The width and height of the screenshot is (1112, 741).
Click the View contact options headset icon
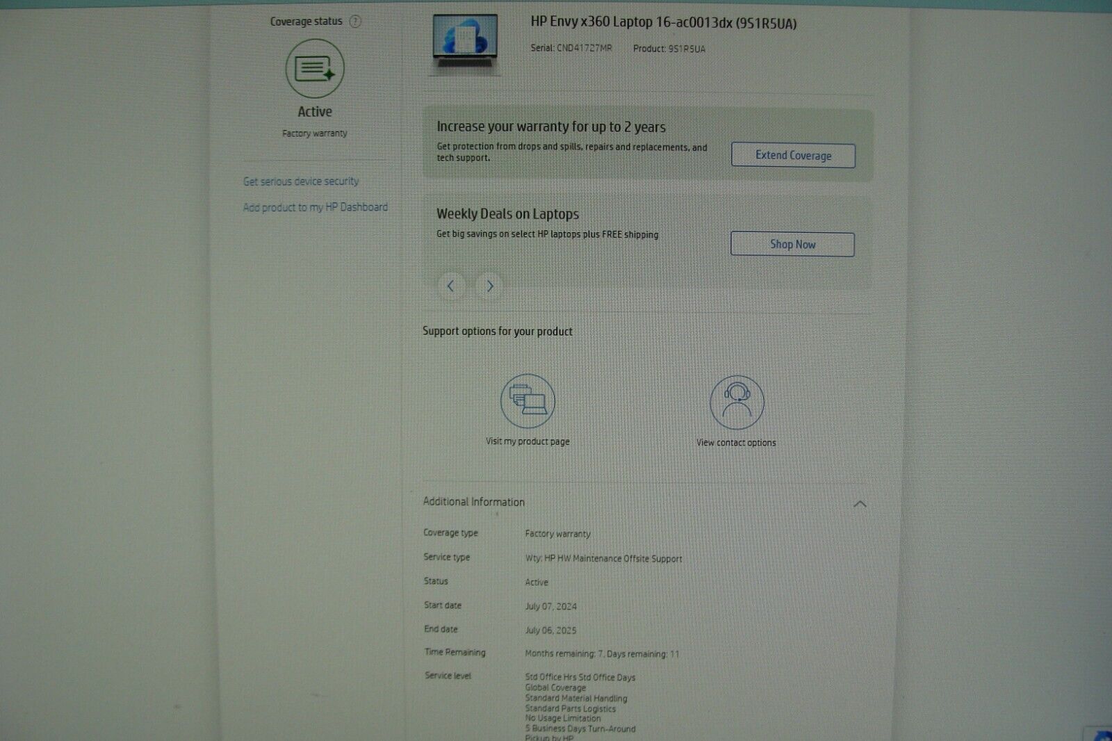coord(737,402)
